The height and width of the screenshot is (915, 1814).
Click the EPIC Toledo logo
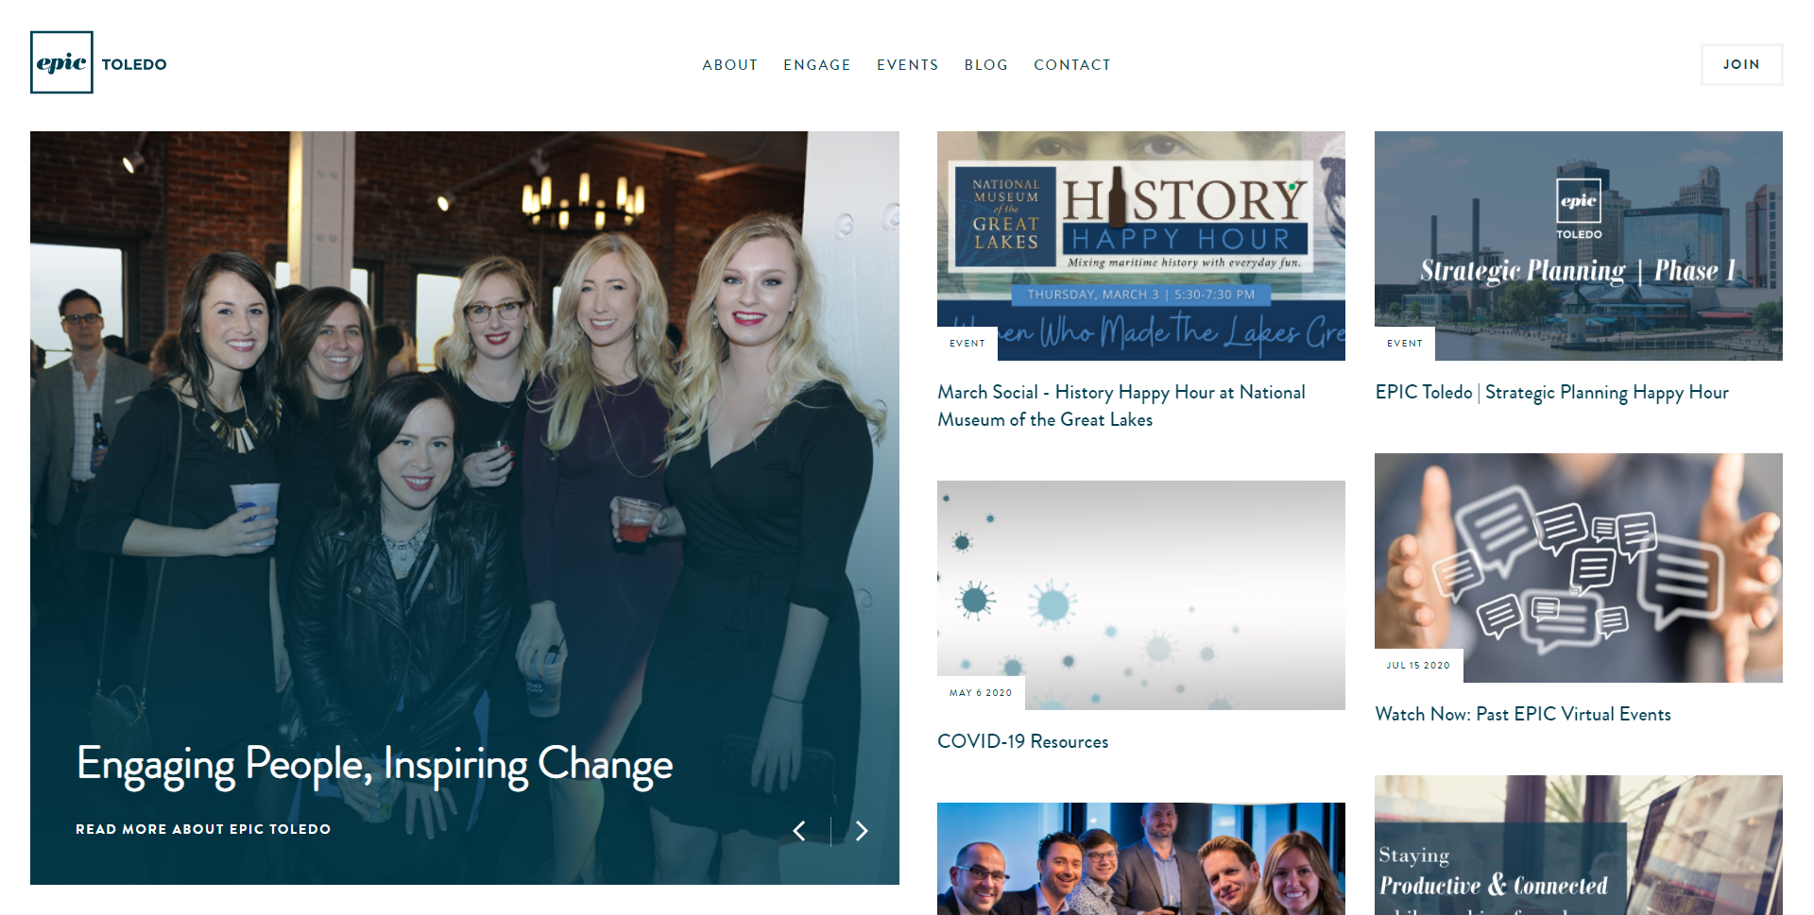point(98,62)
